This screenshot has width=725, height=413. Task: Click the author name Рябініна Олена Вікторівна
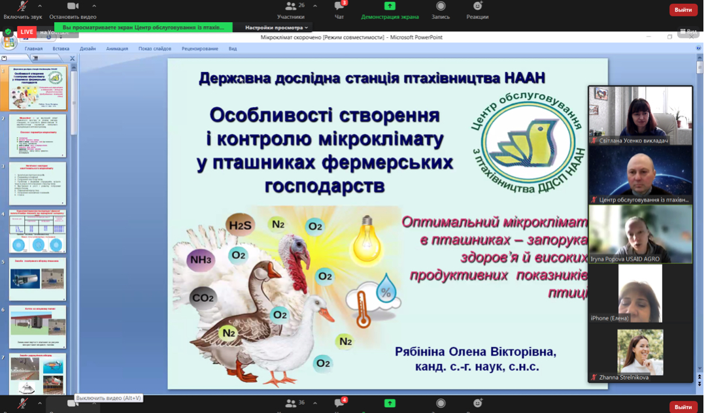tap(475, 352)
